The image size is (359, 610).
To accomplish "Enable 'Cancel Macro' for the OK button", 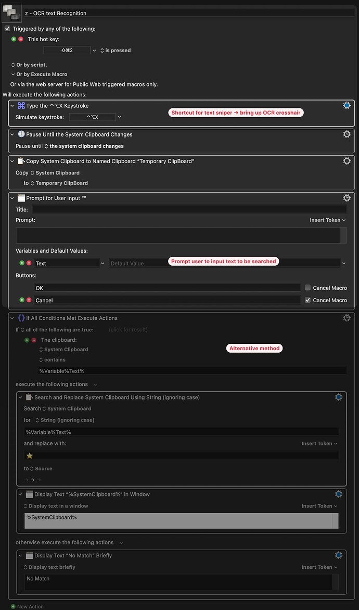I will pos(307,288).
